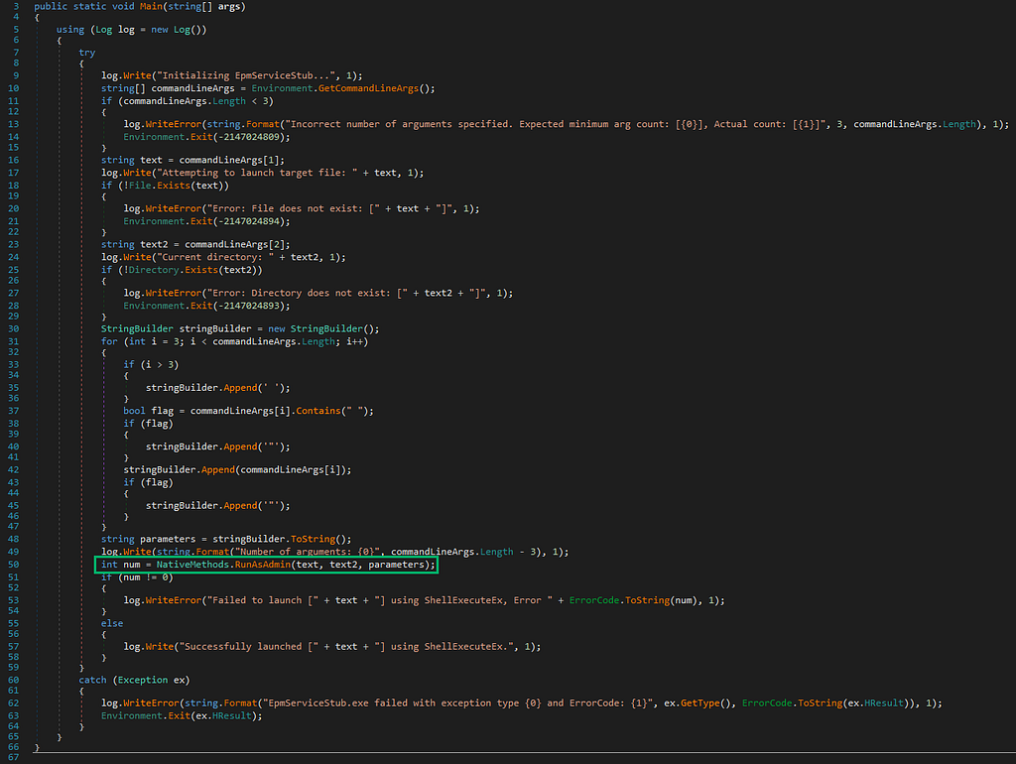Click the else keyword on line 55
The height and width of the screenshot is (764, 1016).
coord(112,623)
